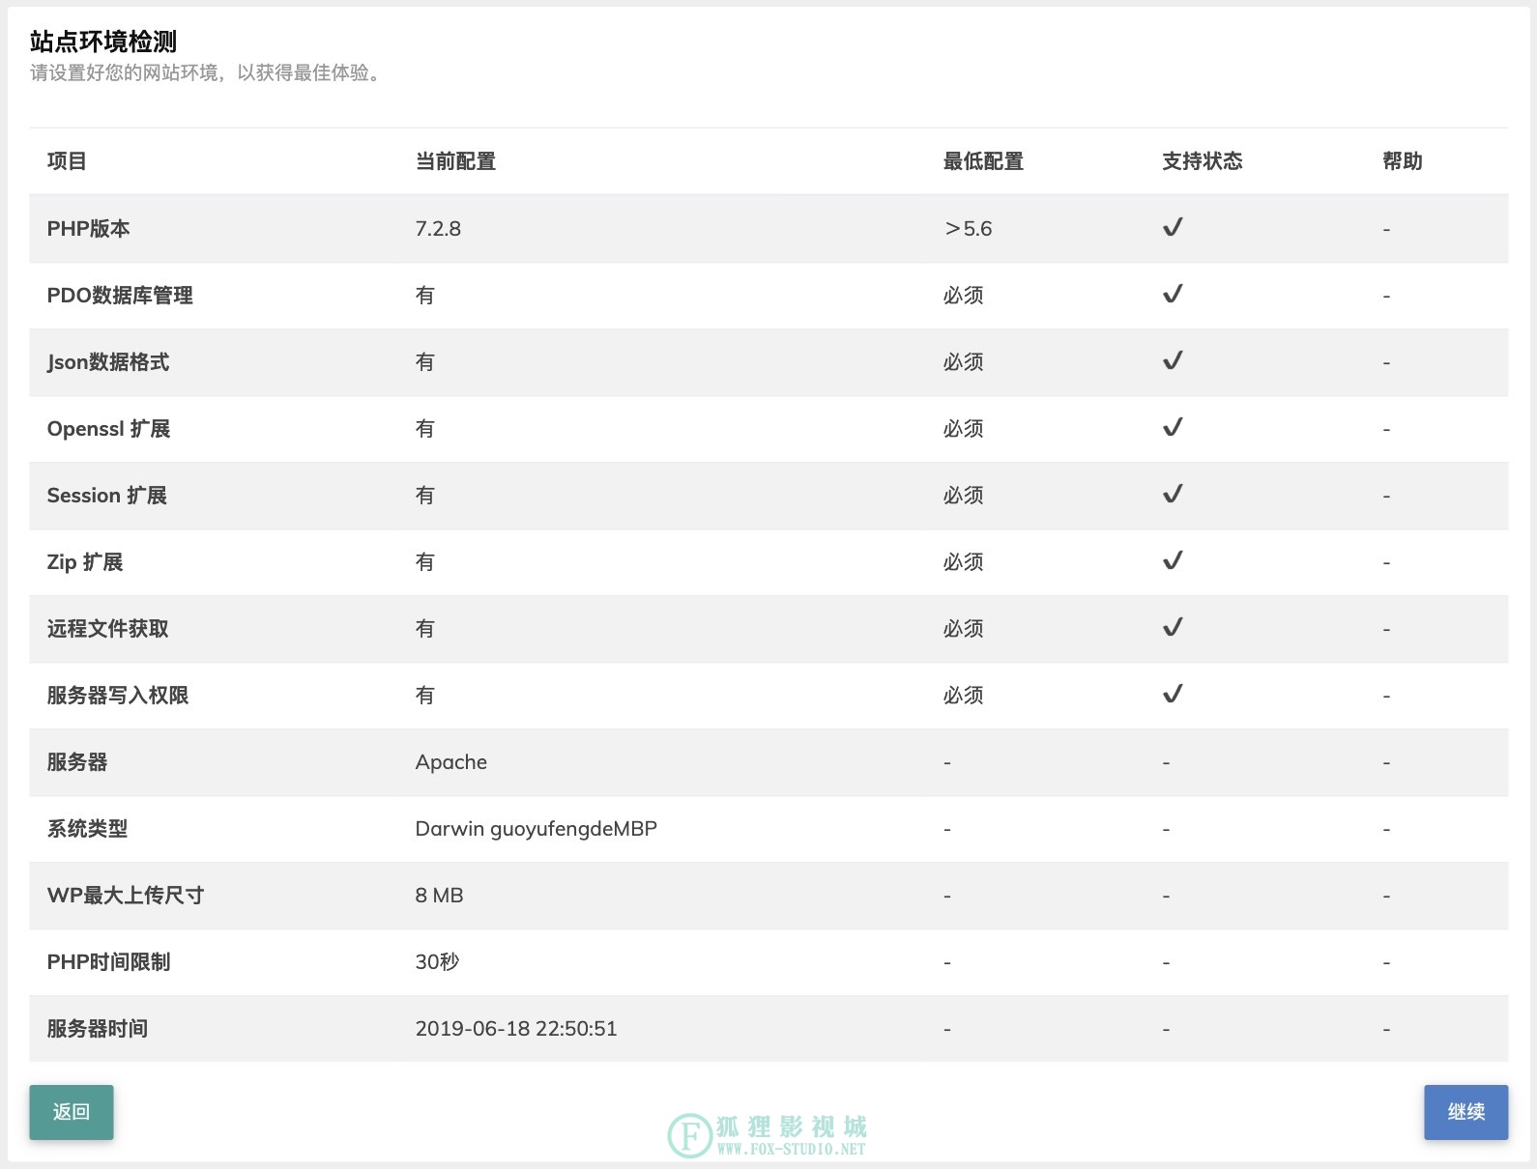The height and width of the screenshot is (1169, 1537).
Task: Click the 远程文件获取 row label
Action: [108, 629]
